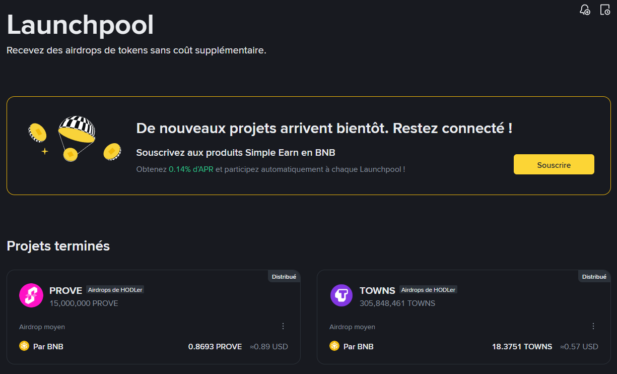Open the TOWNS card three-dot menu

click(x=593, y=326)
